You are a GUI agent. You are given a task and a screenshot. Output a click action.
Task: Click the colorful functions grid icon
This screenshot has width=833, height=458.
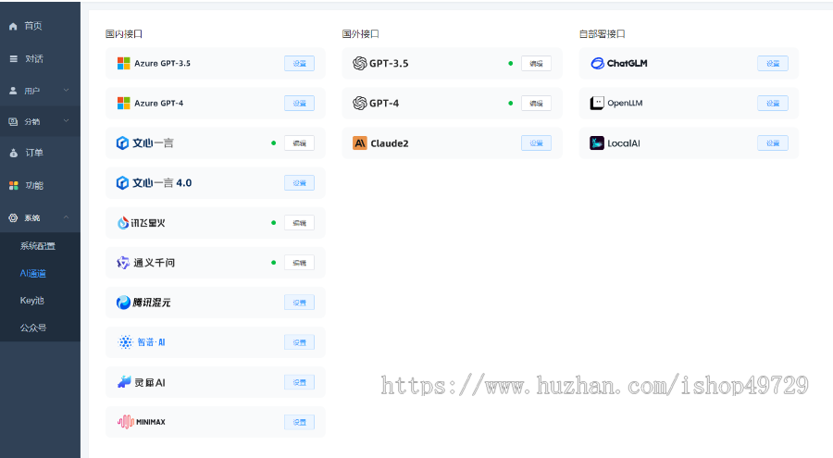[13, 185]
